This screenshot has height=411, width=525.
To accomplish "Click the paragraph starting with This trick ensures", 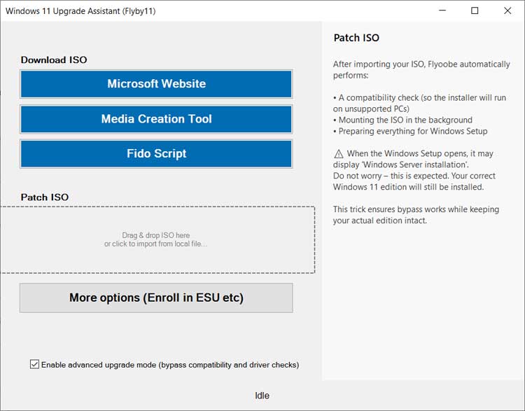I will coord(416,215).
